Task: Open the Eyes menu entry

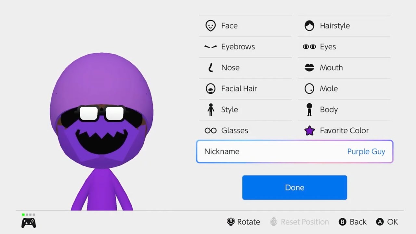Action: tap(344, 47)
